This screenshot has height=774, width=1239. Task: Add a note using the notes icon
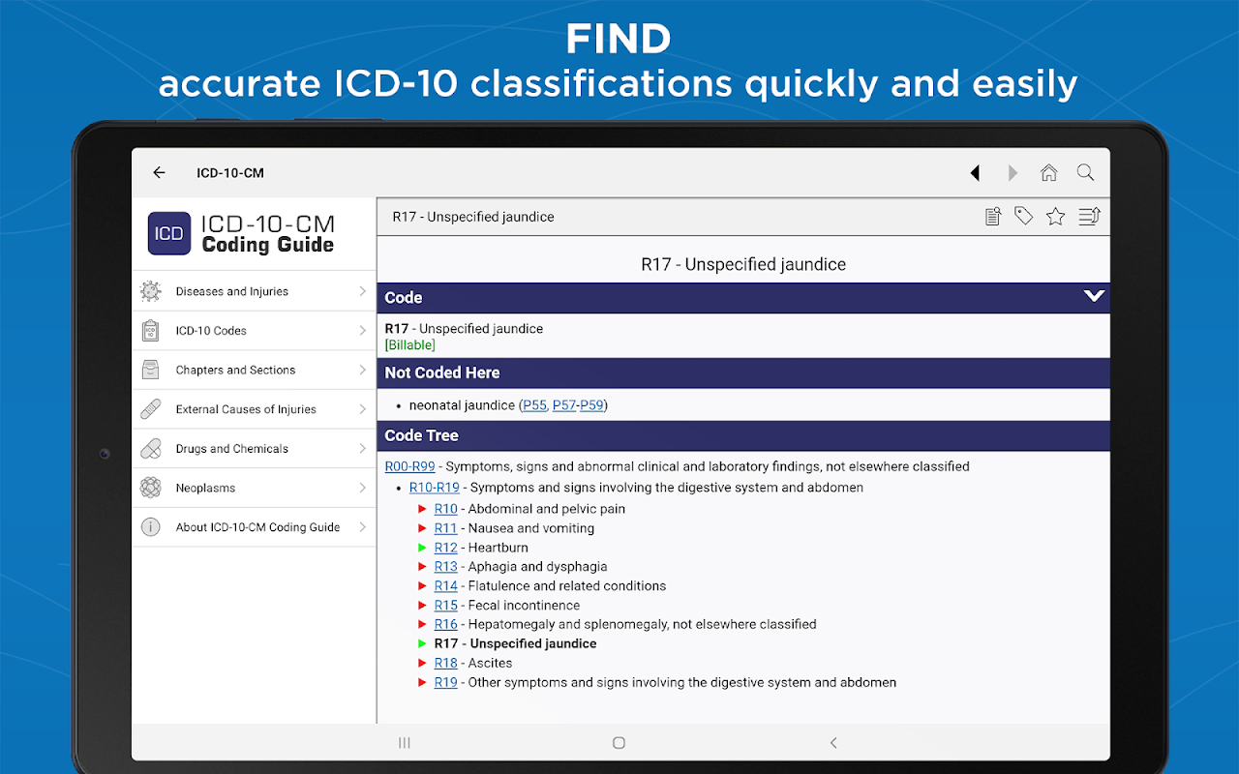(992, 217)
